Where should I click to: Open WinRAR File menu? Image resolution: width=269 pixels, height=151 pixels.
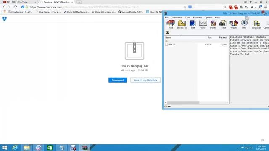[x=166, y=18]
